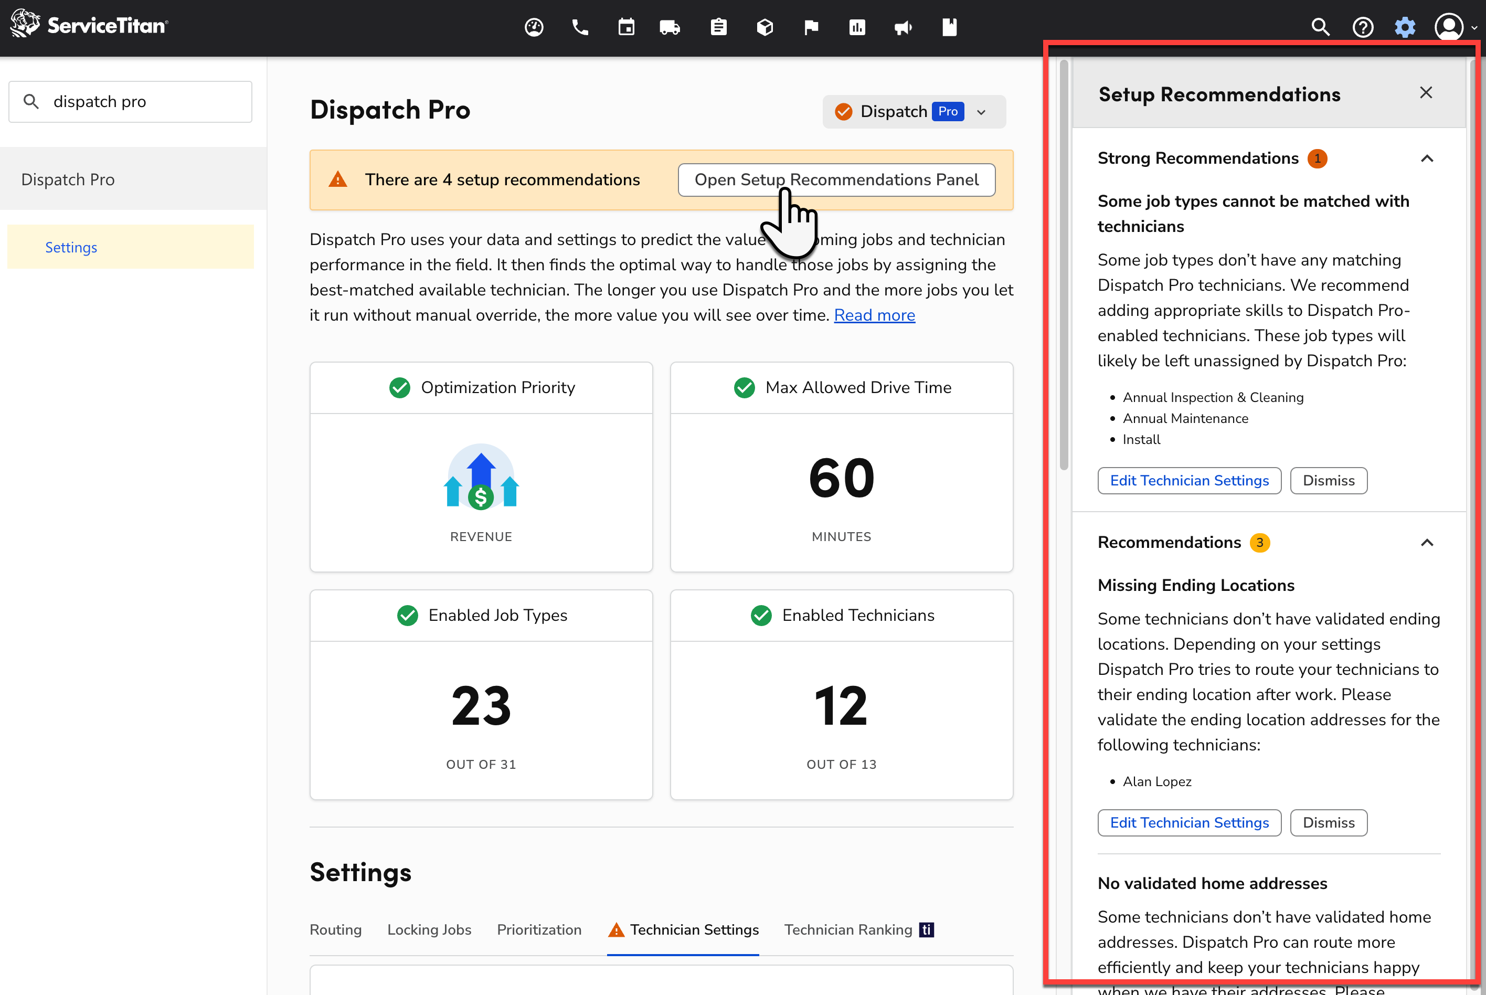Open the Dispatch Pro status dropdown
The height and width of the screenshot is (995, 1486).
[x=914, y=112]
